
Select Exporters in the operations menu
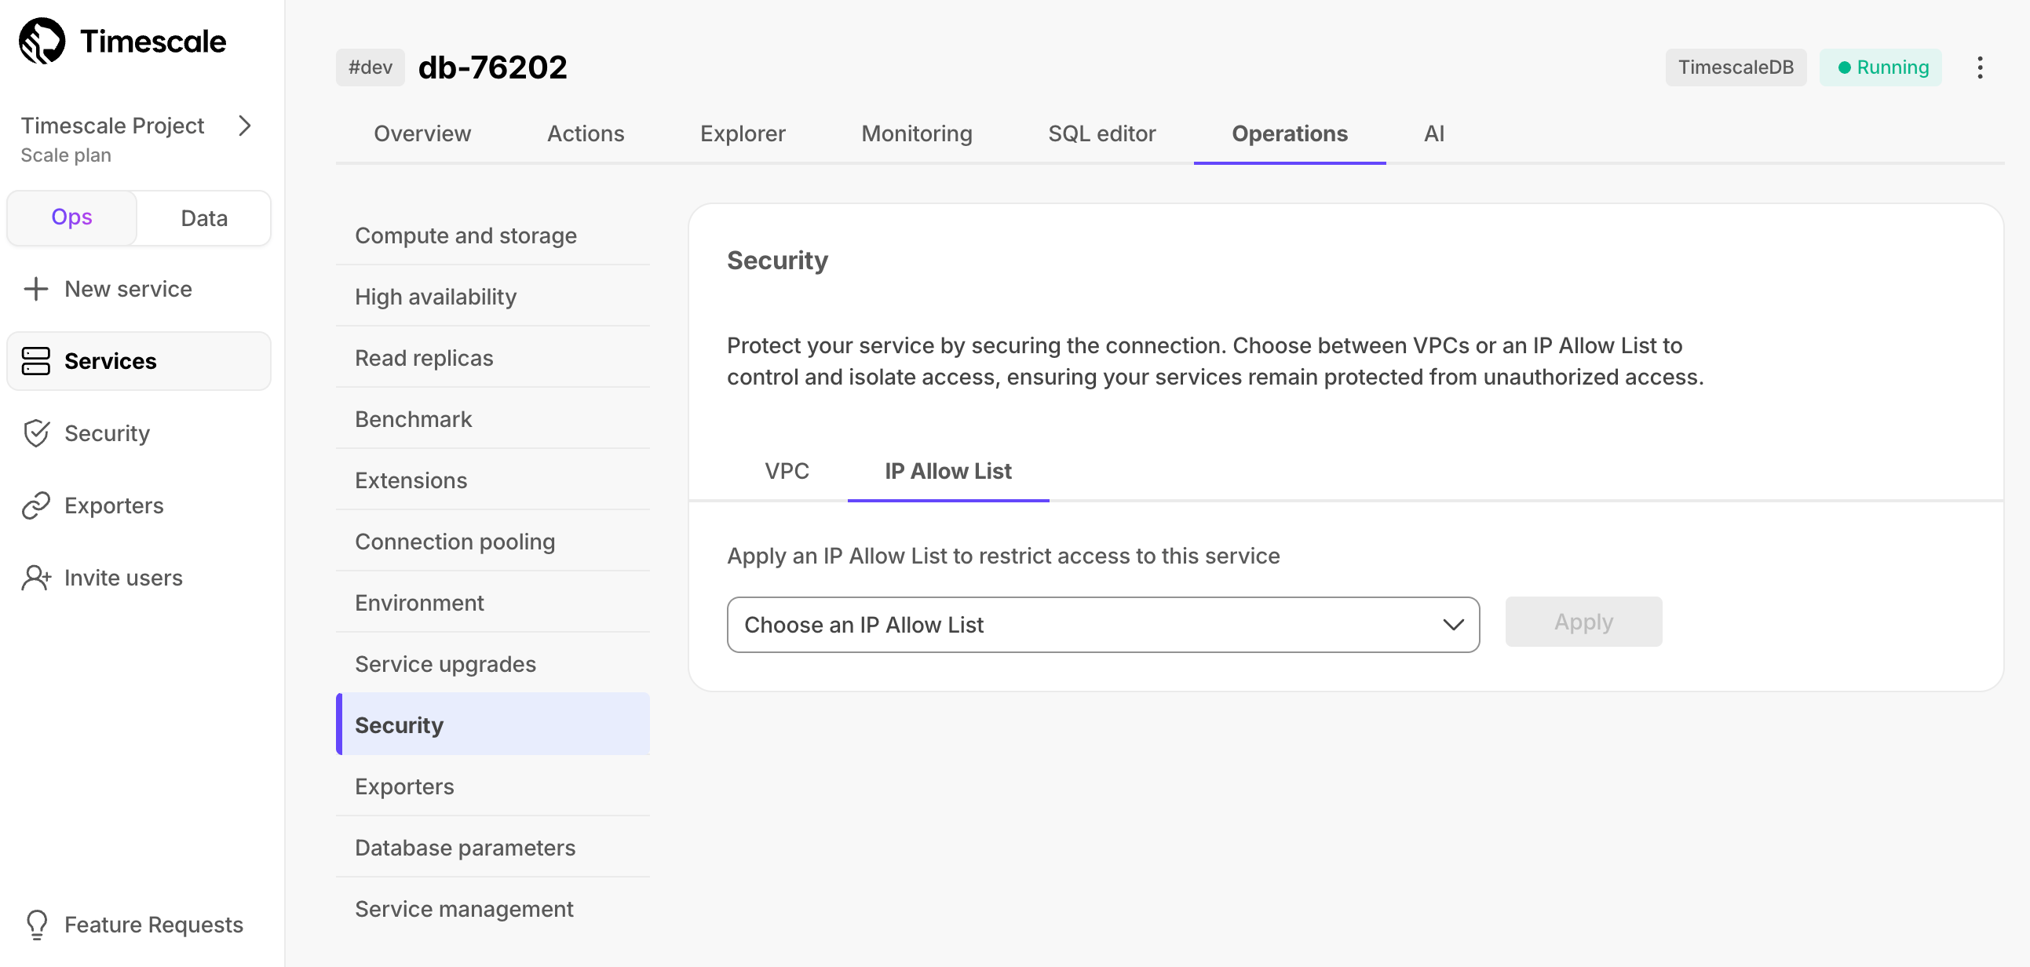492,786
